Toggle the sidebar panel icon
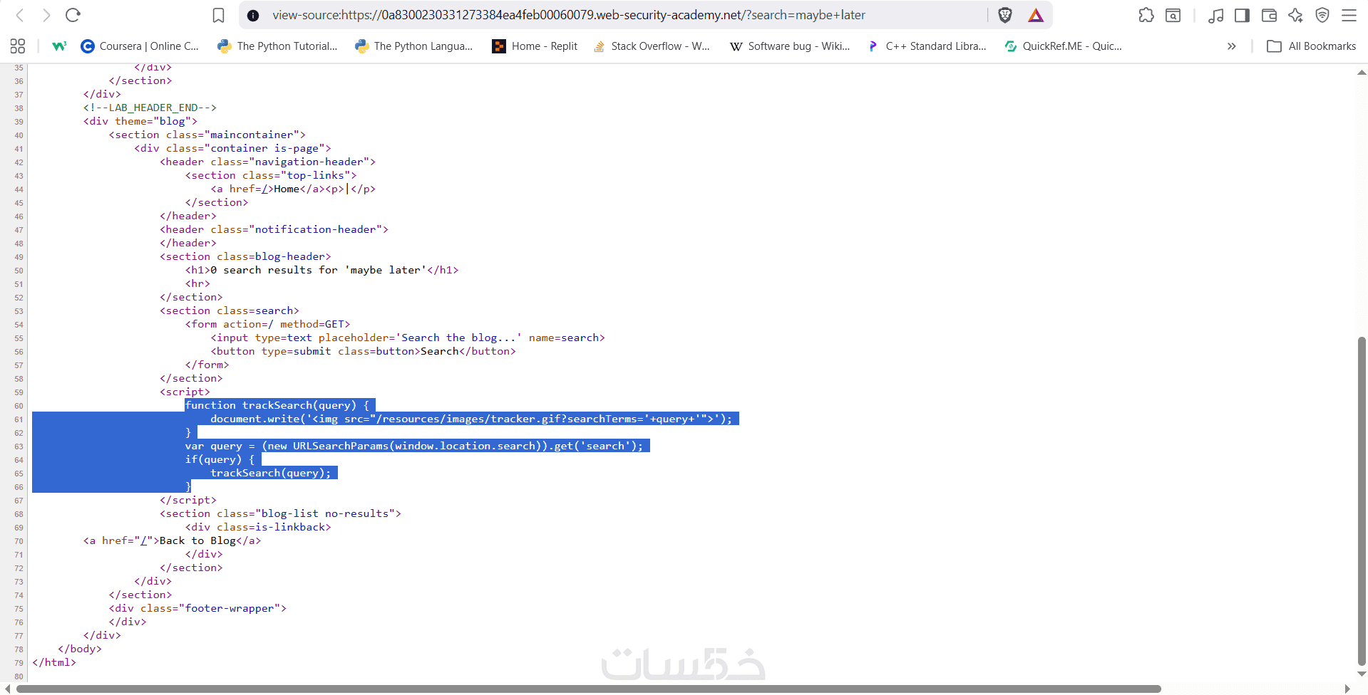 coord(1242,15)
